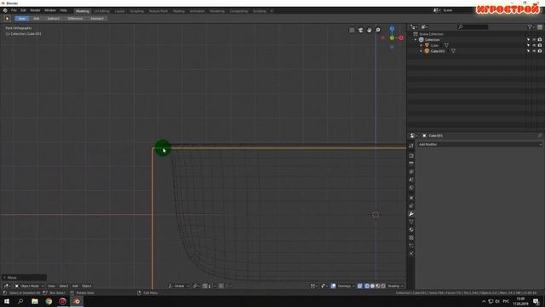Select the Add selection mode button

click(36, 19)
